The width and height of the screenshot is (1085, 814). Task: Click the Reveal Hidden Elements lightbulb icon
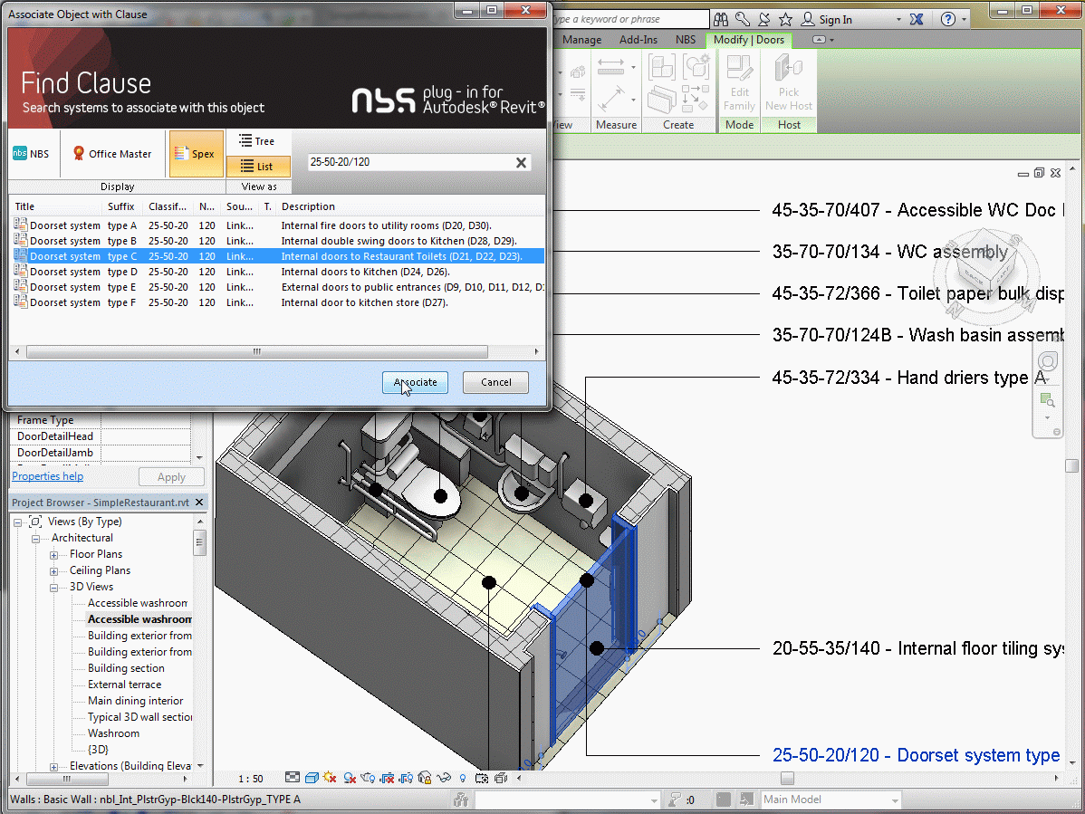462,778
